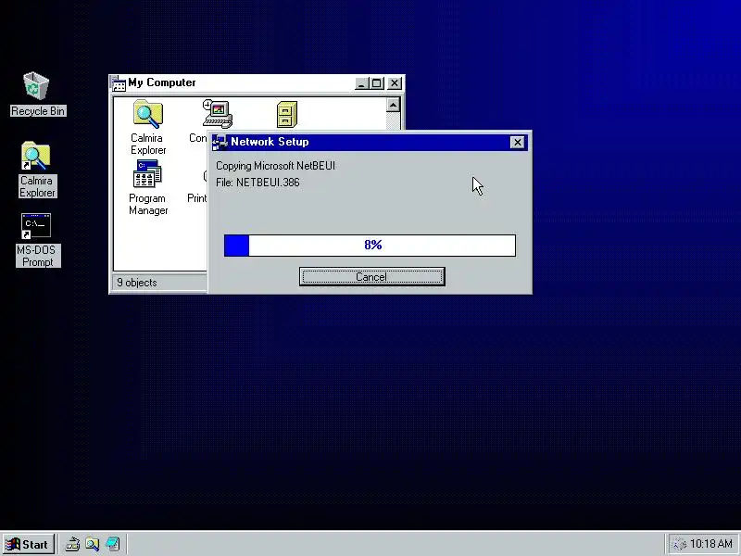Cancel the Network Setup file copy
Image resolution: width=741 pixels, height=556 pixels.
tap(372, 276)
